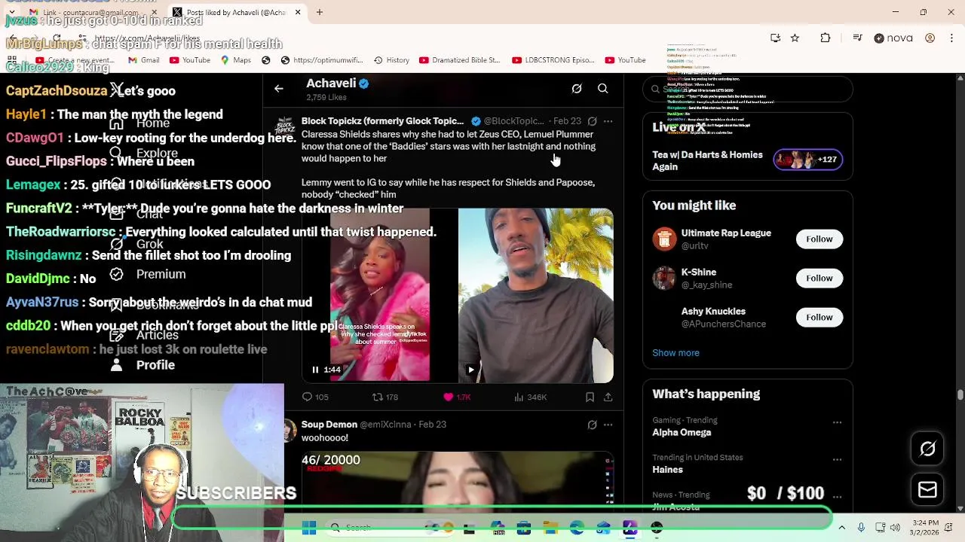Open Grok in X sidebar
Image resolution: width=965 pixels, height=542 pixels.
pos(136,245)
